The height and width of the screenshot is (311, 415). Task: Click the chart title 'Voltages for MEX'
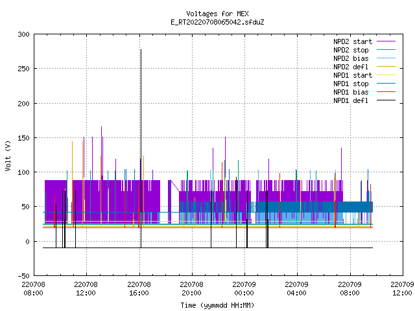click(x=217, y=14)
